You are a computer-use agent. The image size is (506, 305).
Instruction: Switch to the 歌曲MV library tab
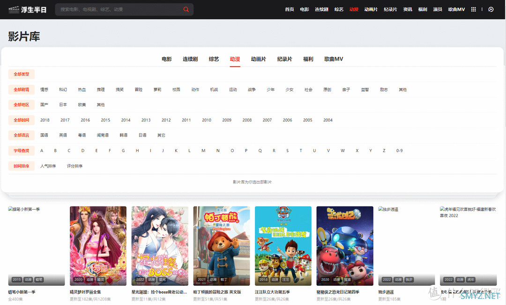[334, 59]
